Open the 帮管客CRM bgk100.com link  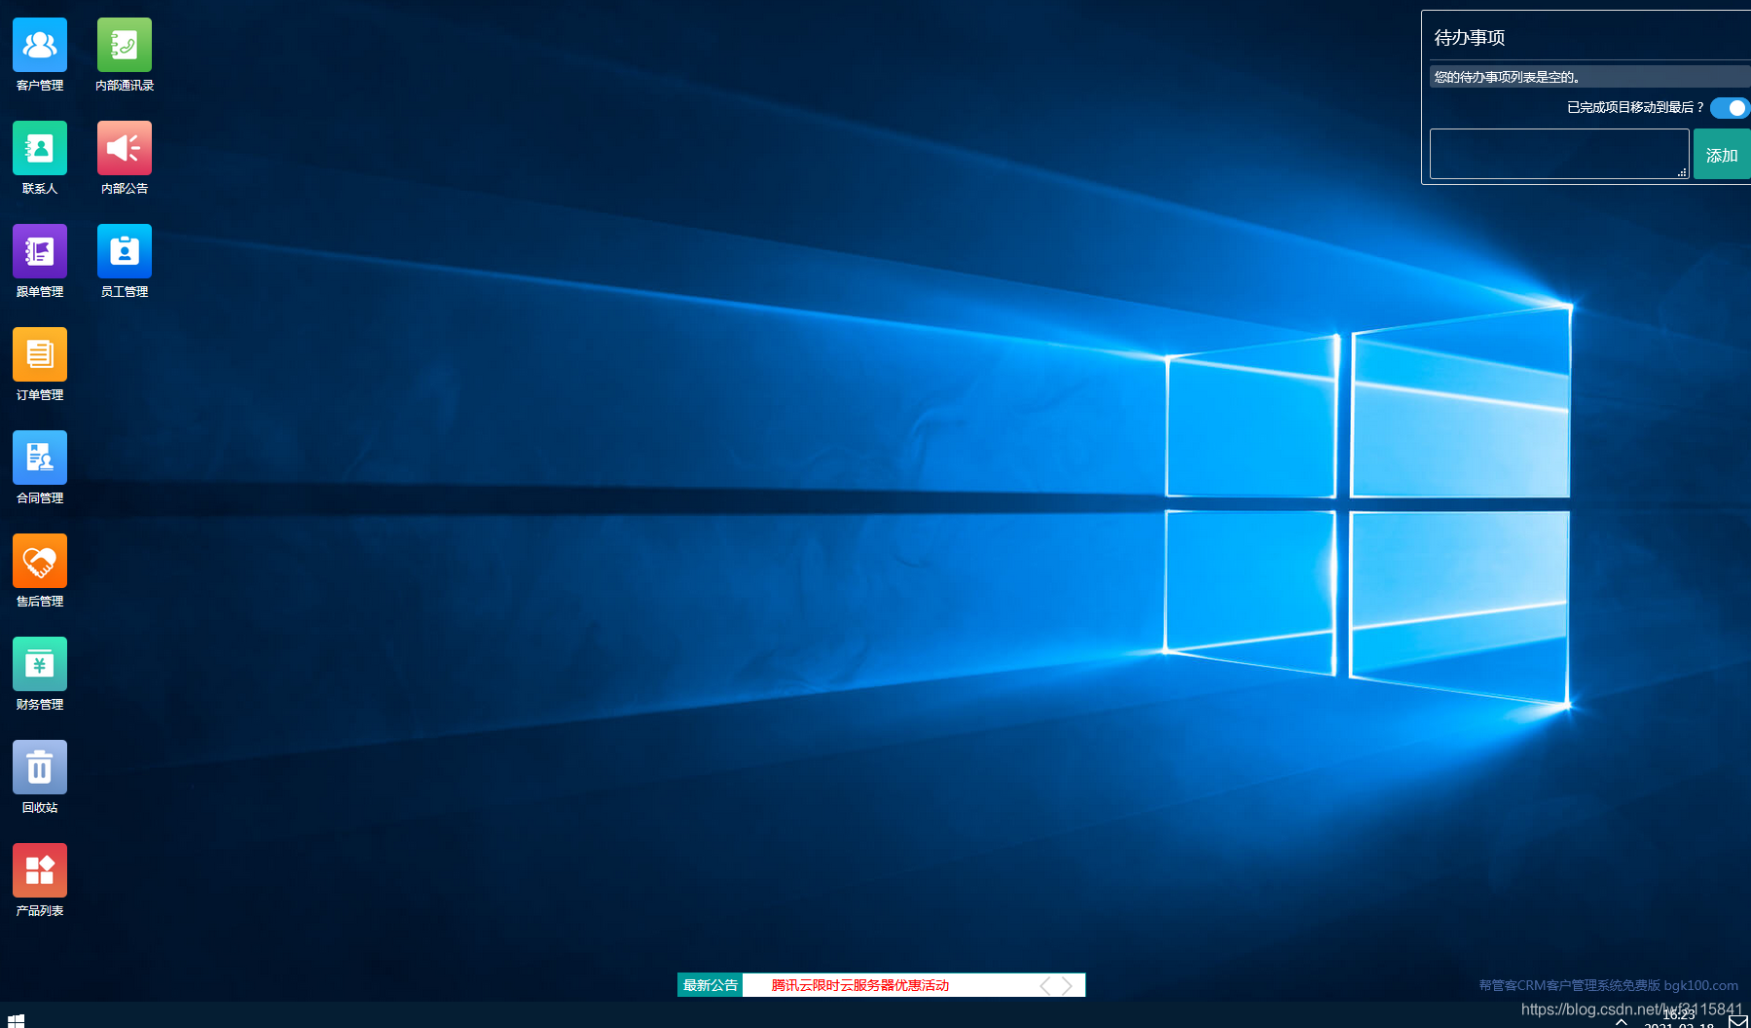point(1608,985)
